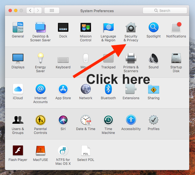Click the Search field in System Preferences
Viewport: 195px width, 175px height.
pos(165,10)
